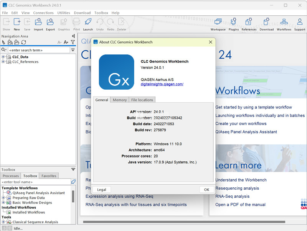Expand the Preparing Raw Data folder

pos(3,198)
